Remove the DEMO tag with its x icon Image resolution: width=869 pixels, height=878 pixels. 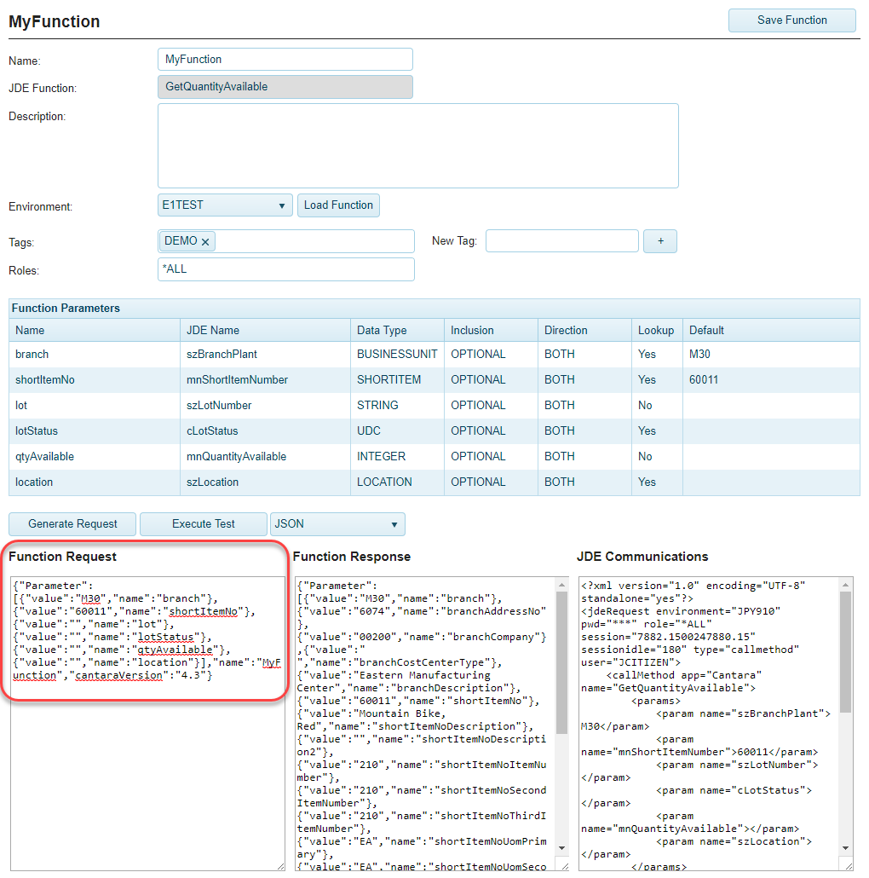tap(205, 242)
